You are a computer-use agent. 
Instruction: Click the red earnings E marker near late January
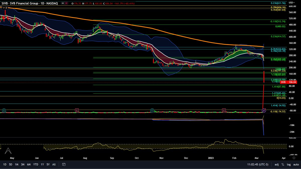coord(223,110)
